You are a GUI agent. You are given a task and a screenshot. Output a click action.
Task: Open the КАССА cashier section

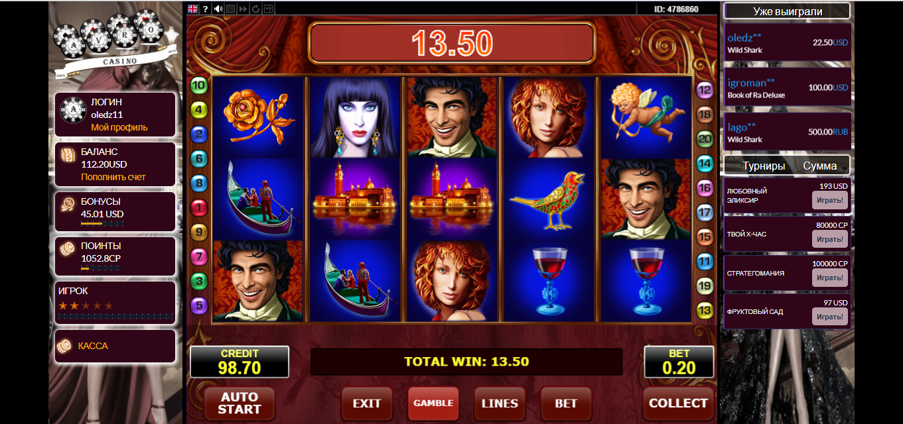(x=93, y=346)
